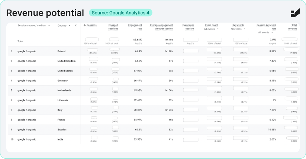Open the All events dropdown under Event count
306x159 pixels.
pos(211,29)
